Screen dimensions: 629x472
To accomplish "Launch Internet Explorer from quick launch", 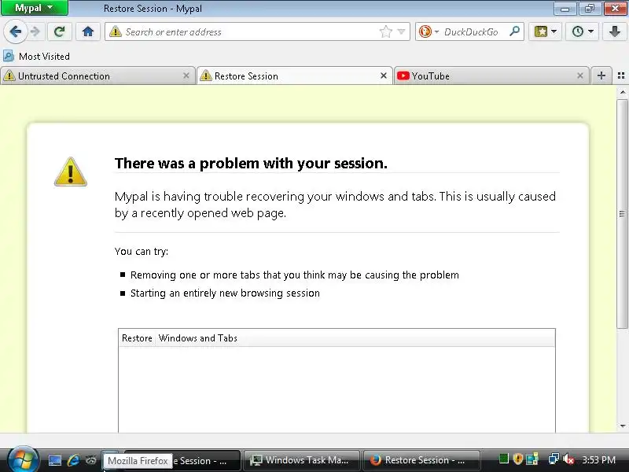I will click(73, 460).
